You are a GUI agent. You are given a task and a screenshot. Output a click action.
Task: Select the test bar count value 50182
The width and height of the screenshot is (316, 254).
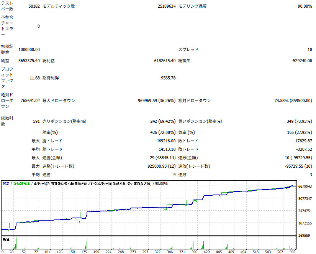pyautogui.click(x=34, y=6)
